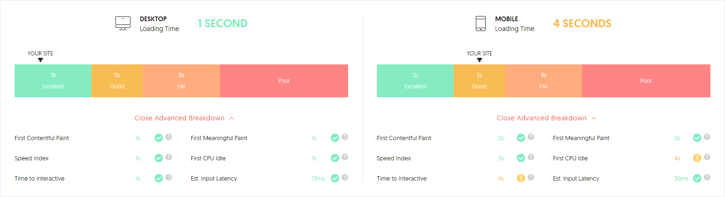The width and height of the screenshot is (725, 197).
Task: Click the mobile device icon
Action: pos(481,24)
